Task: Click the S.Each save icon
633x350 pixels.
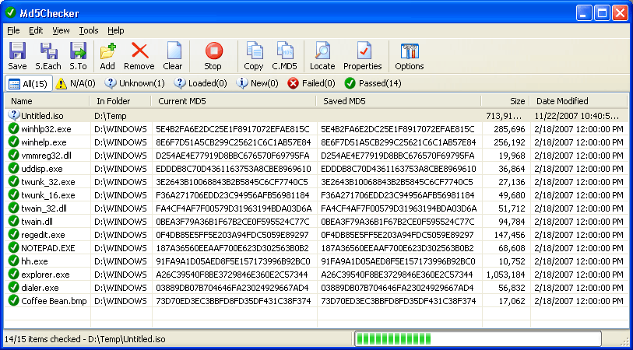Action: click(x=48, y=57)
